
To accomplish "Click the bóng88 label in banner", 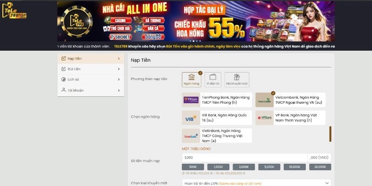I will [153, 37].
